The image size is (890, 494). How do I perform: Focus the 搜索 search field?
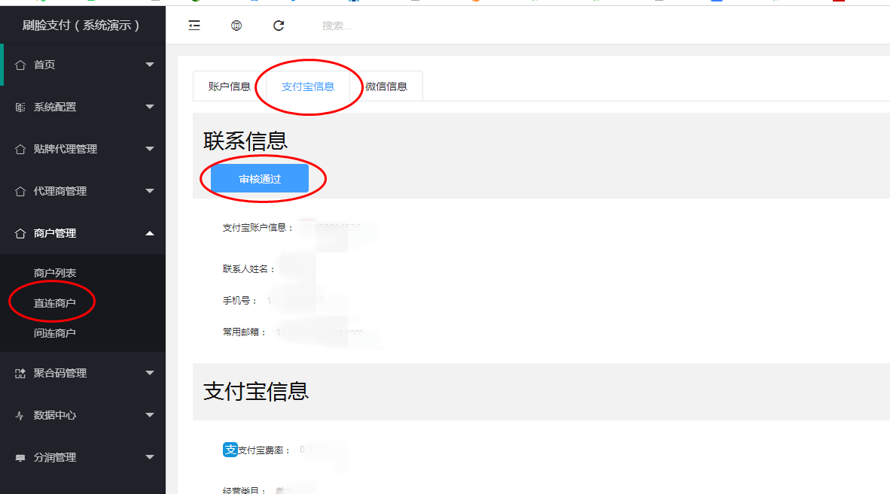(x=337, y=26)
